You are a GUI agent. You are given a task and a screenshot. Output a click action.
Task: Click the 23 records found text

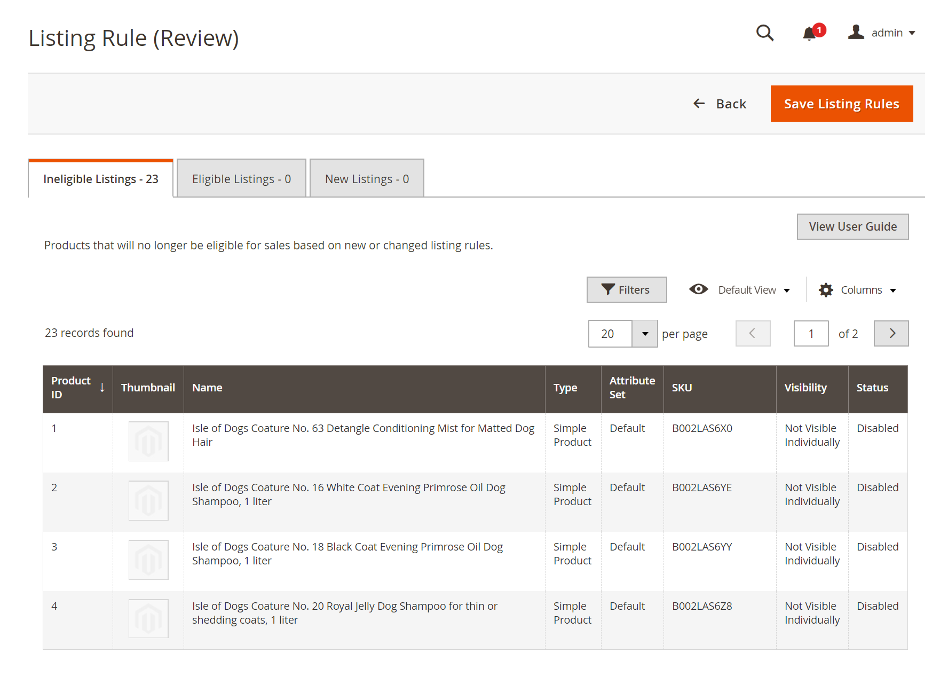point(89,333)
